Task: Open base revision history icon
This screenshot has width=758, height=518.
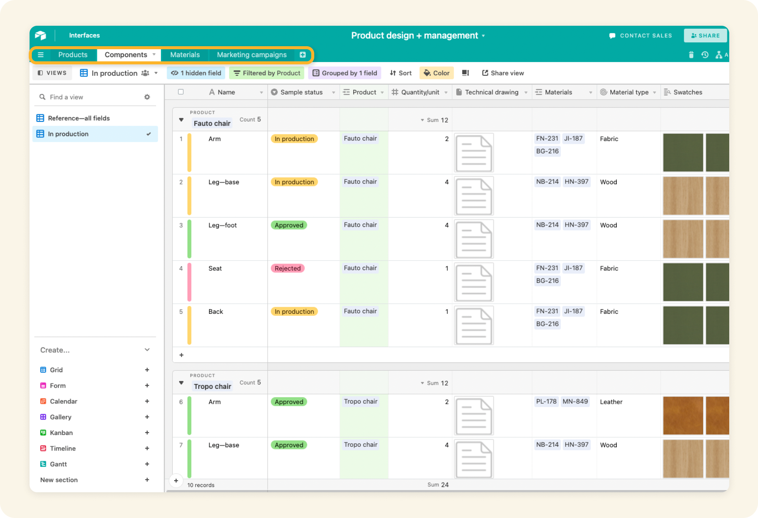Action: [x=705, y=55]
